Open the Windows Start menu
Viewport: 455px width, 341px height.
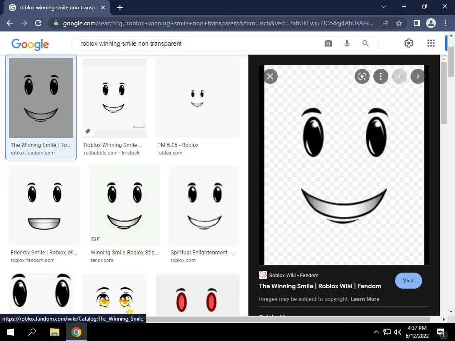[11, 332]
